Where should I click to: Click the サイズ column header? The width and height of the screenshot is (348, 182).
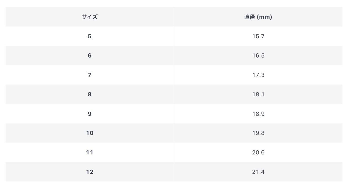(90, 17)
